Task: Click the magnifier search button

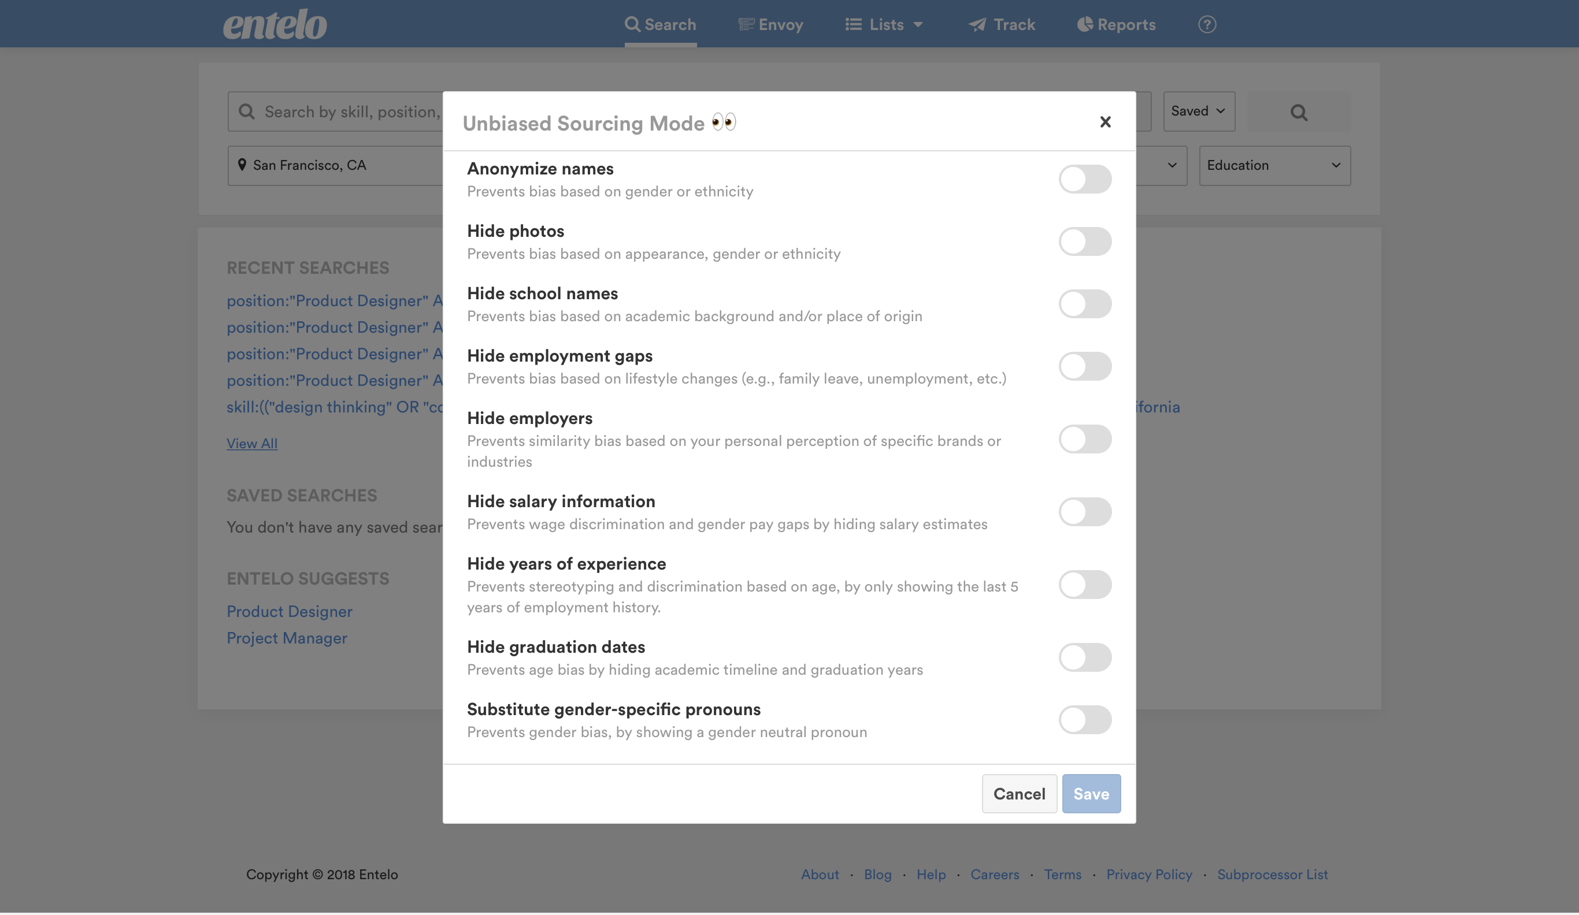Action: (x=1298, y=112)
